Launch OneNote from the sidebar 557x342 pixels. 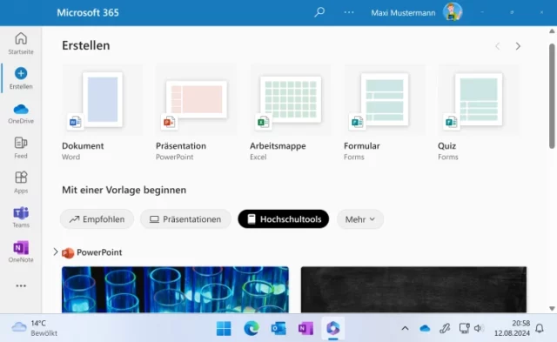(21, 251)
